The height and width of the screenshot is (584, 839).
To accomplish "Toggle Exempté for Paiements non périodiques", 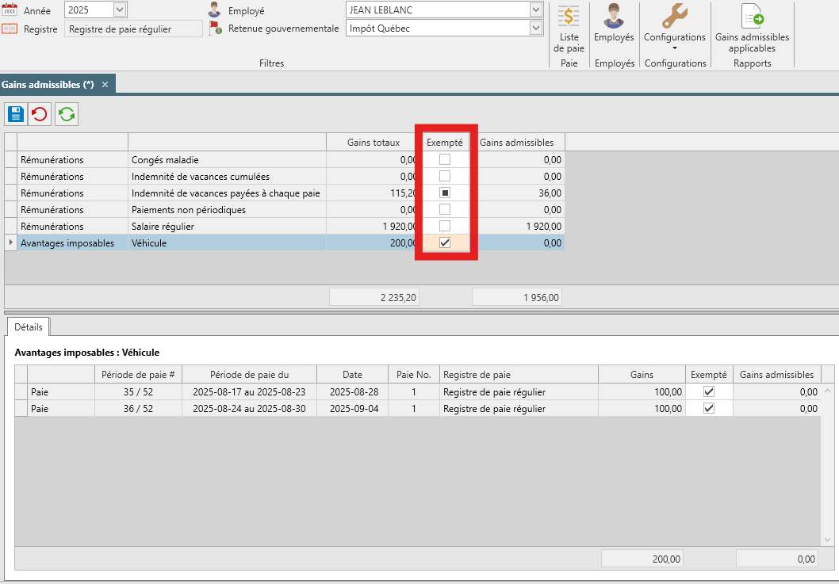I will click(445, 209).
